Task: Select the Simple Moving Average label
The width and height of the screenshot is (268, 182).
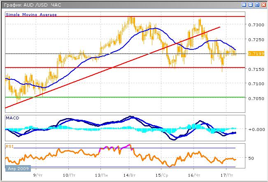Action: (x=31, y=14)
